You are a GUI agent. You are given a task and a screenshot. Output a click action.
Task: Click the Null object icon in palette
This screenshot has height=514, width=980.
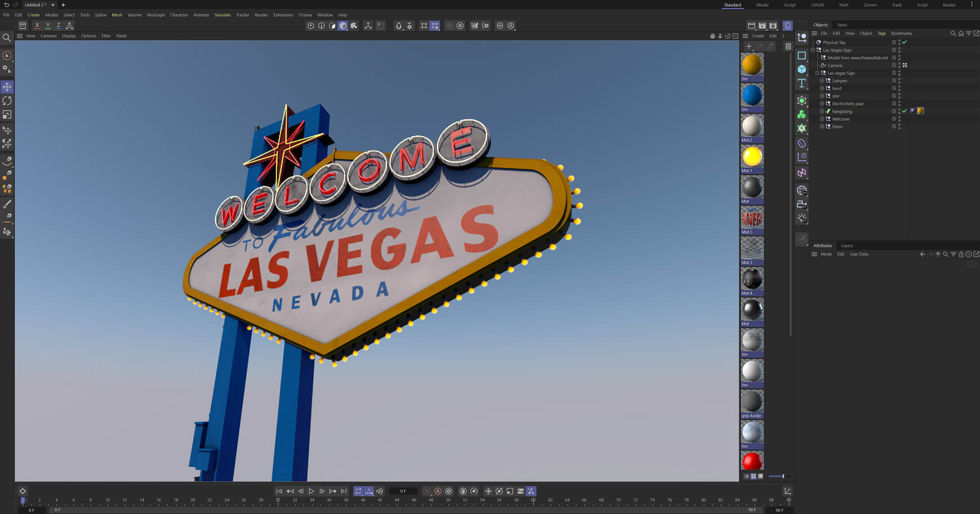(x=801, y=38)
